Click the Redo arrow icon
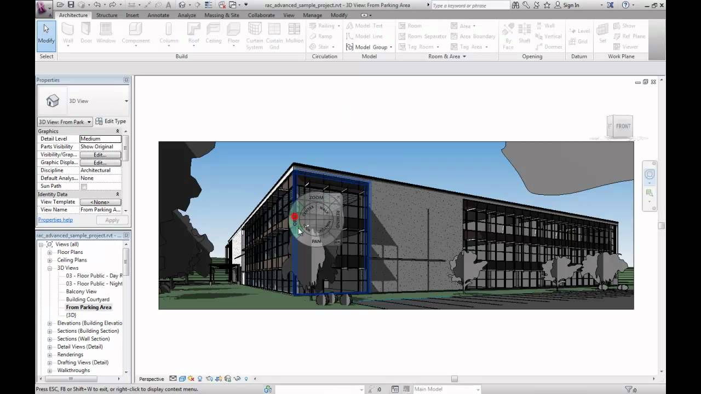Image resolution: width=701 pixels, height=394 pixels. (x=112, y=5)
